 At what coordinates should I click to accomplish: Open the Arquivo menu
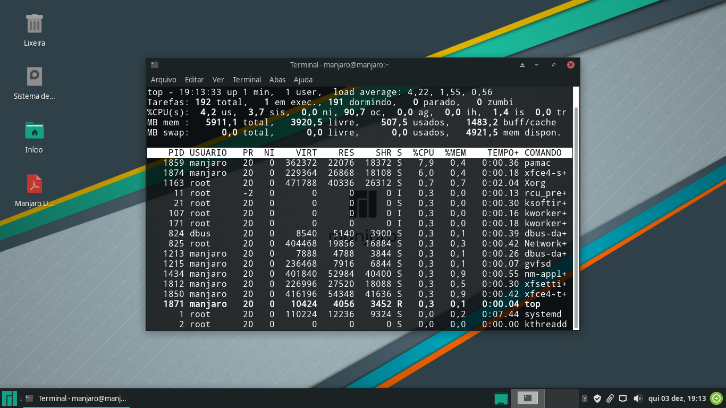pyautogui.click(x=164, y=80)
